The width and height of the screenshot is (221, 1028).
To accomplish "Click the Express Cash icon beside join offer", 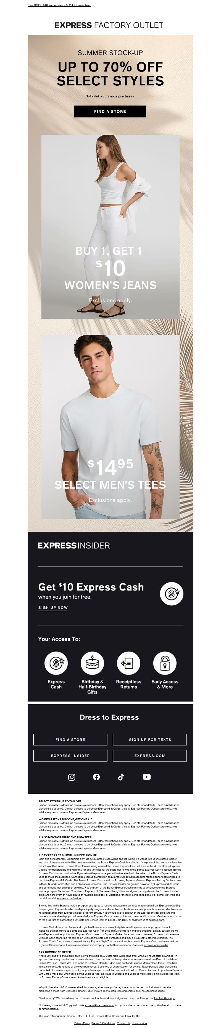I will pyautogui.click(x=172, y=594).
